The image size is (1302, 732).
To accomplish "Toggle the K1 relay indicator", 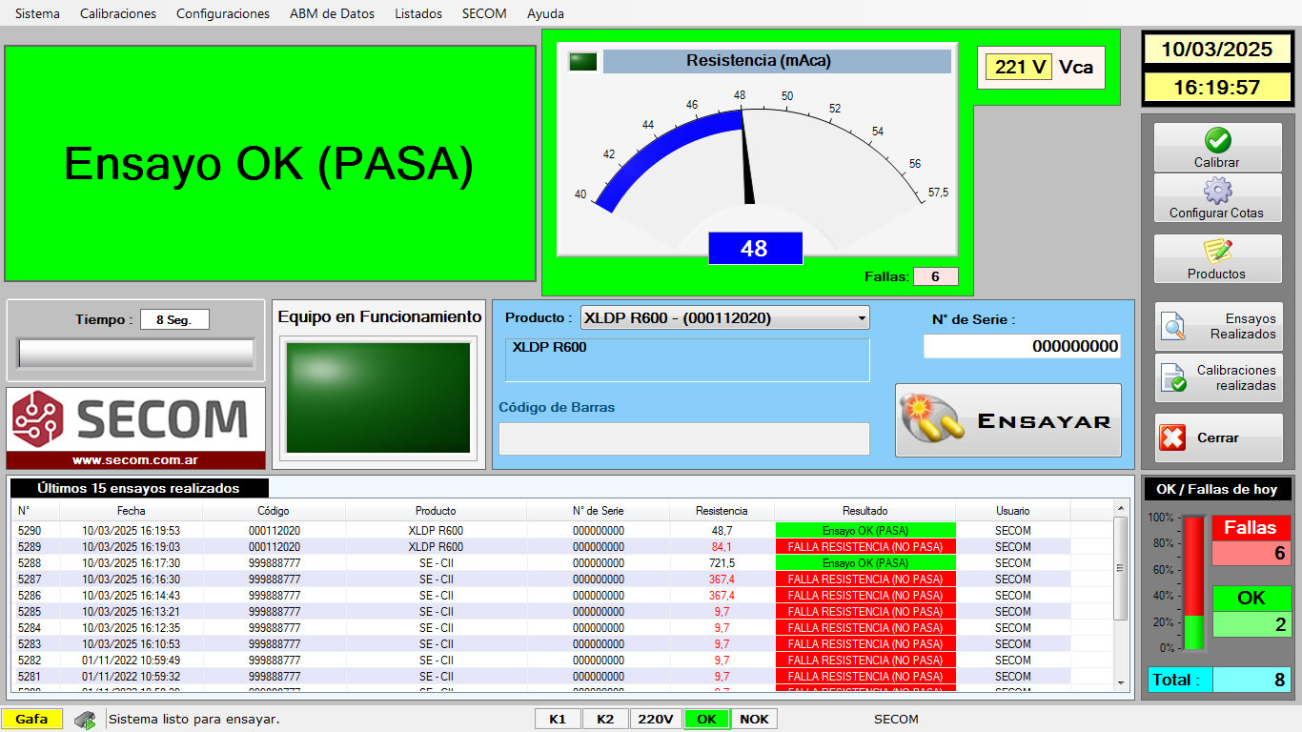I will click(x=558, y=719).
